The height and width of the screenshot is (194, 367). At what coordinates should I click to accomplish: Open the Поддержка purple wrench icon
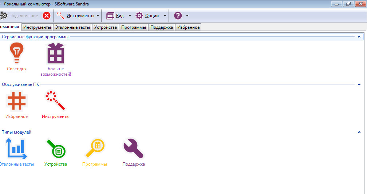(x=133, y=149)
